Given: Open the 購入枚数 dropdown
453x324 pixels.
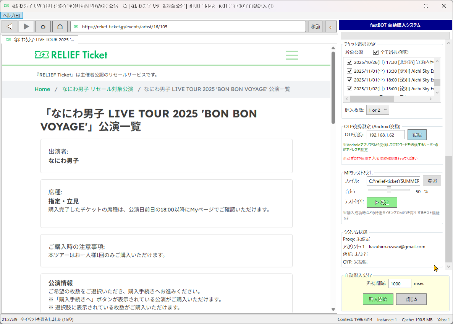Looking at the screenshot, I should coord(377,110).
